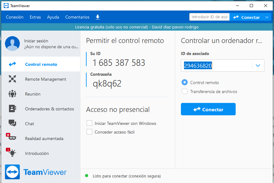Open the Conexión menu
Image resolution: width=274 pixels, height=183 pixels.
15,17
